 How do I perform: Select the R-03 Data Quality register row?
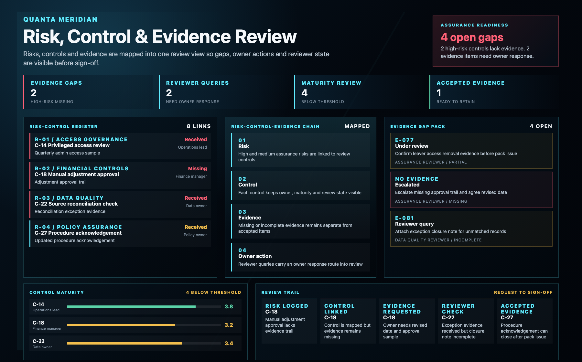point(120,205)
